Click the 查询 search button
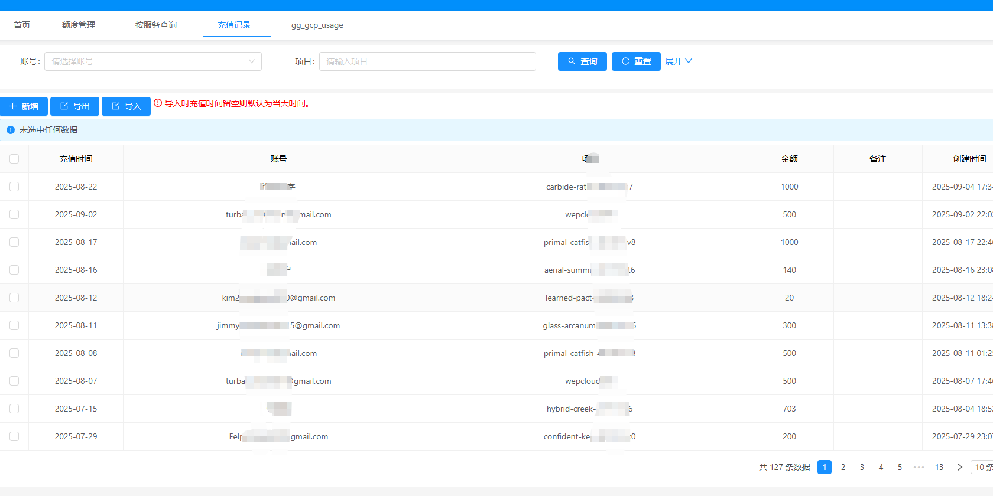The height and width of the screenshot is (496, 993). (x=582, y=61)
